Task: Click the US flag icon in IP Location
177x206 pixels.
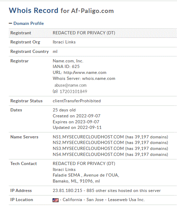Action: click(x=55, y=200)
